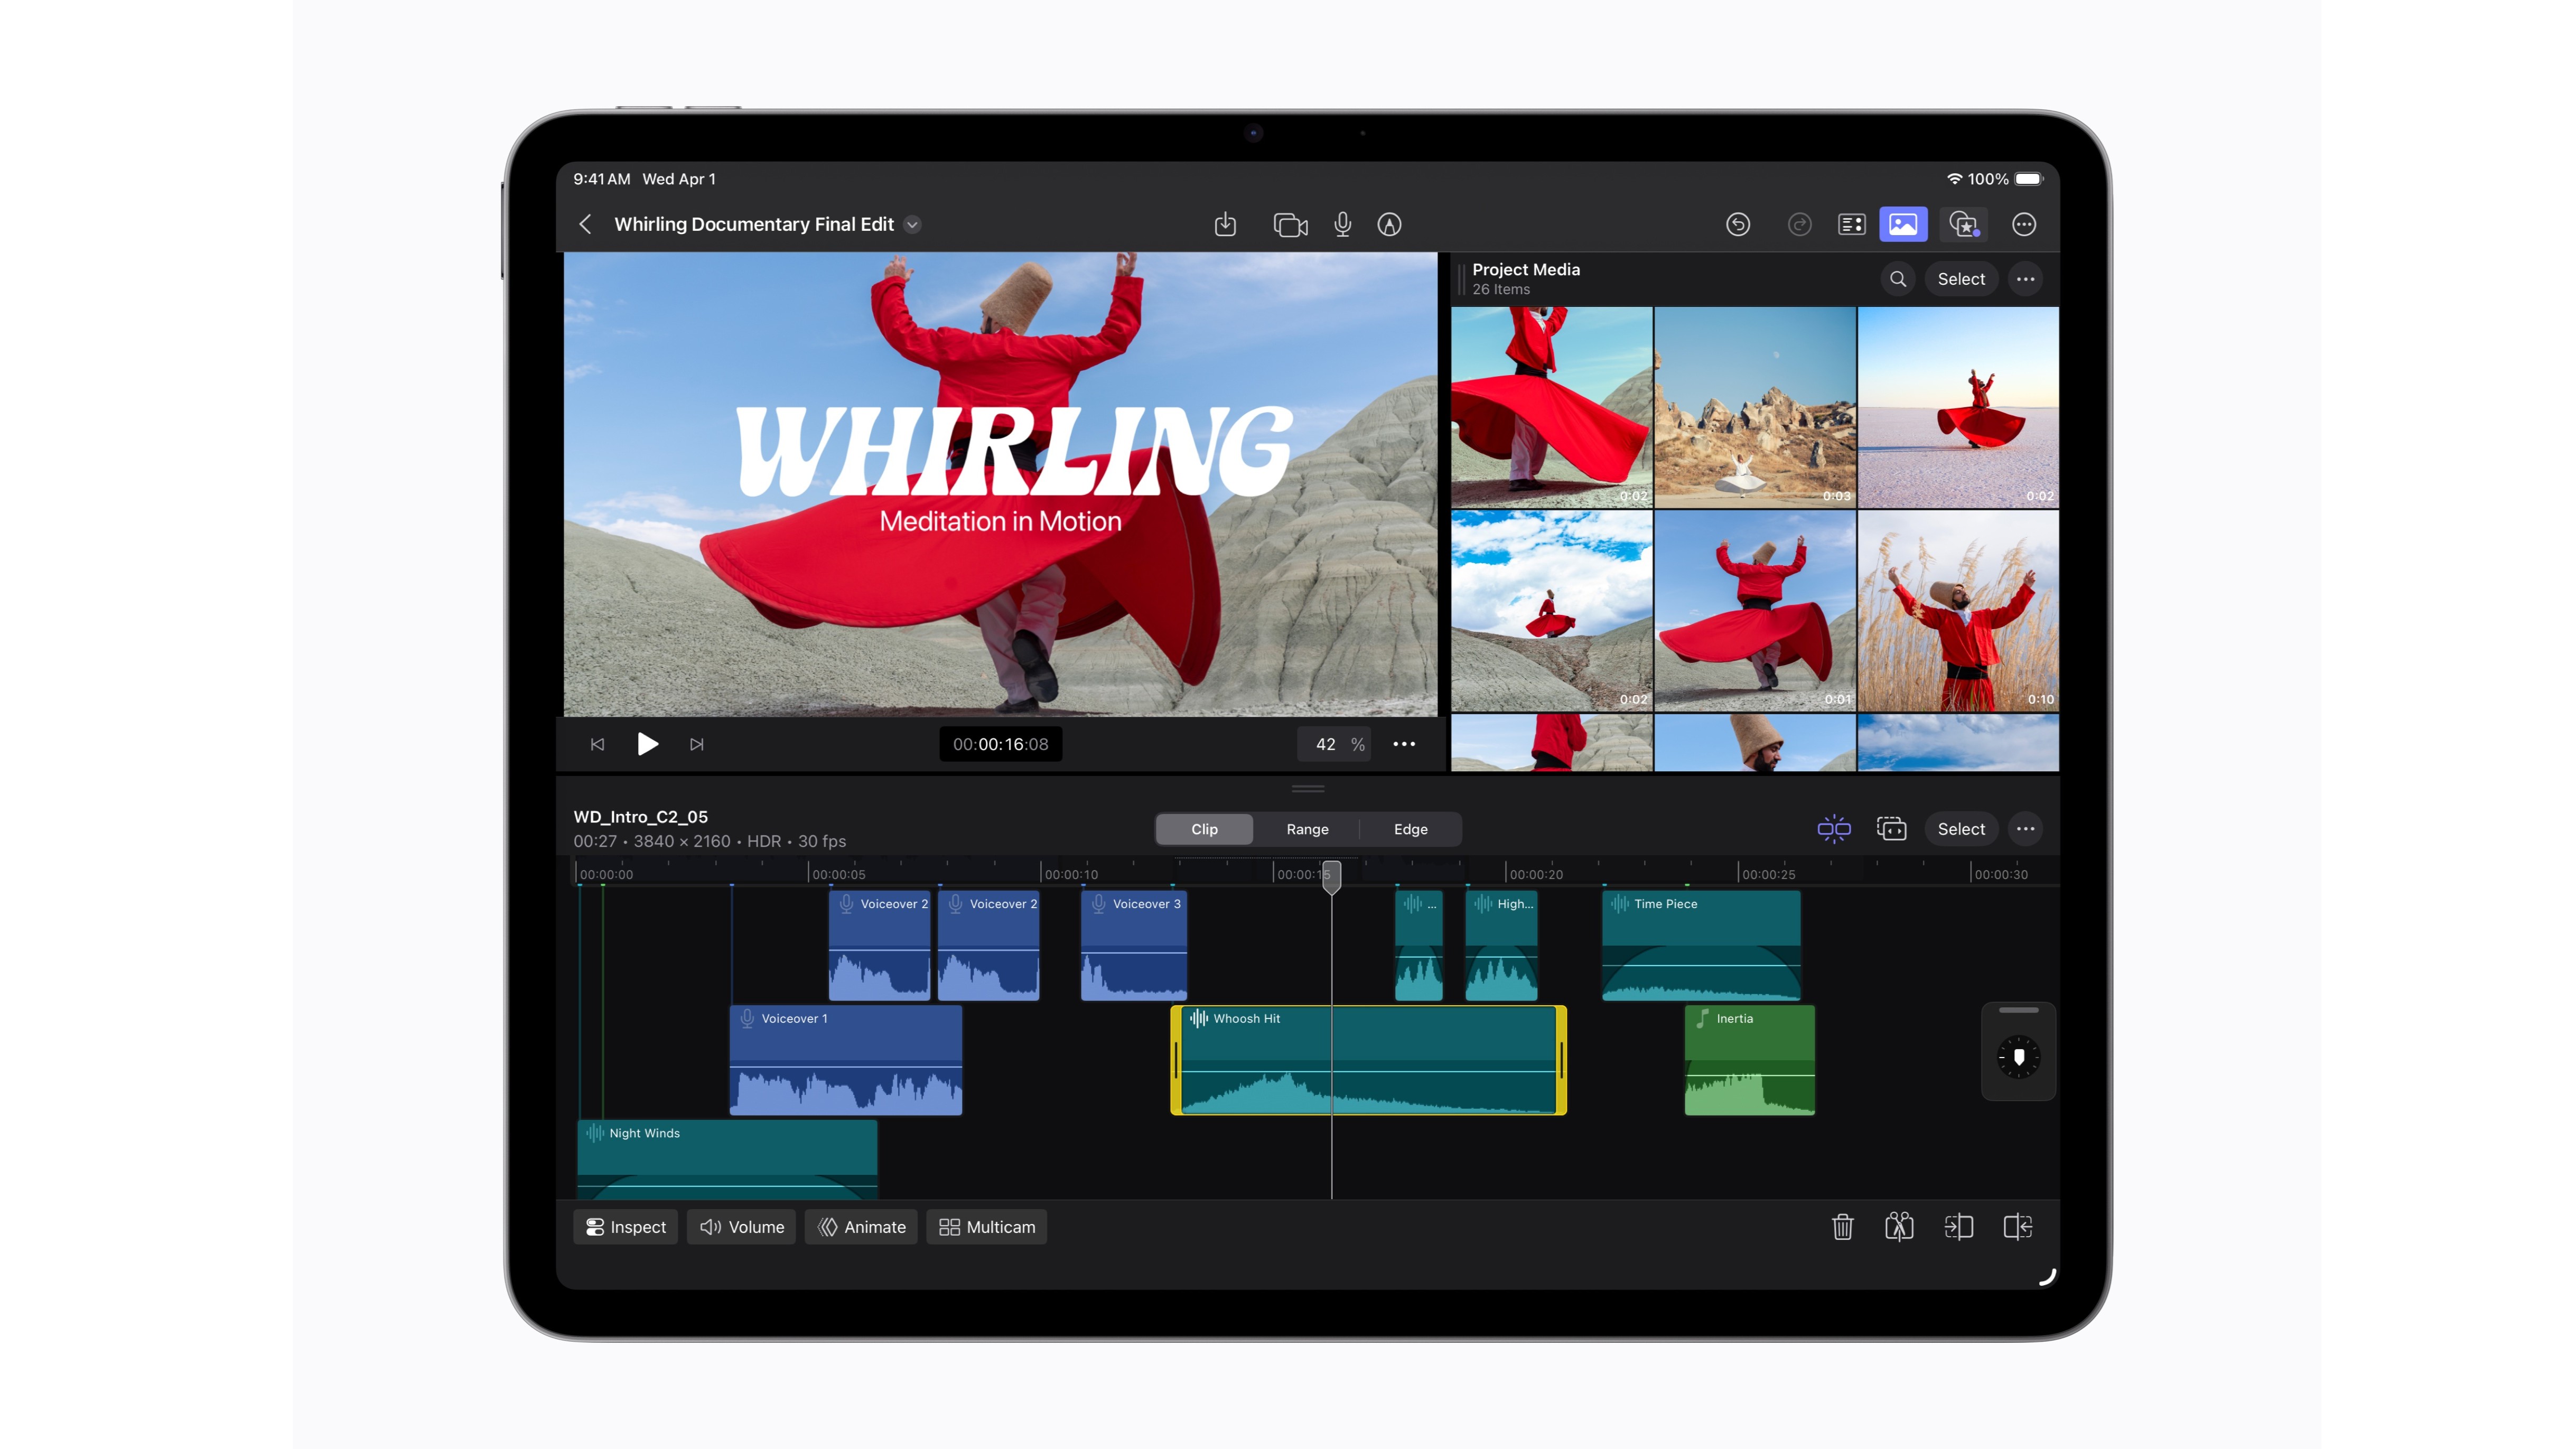Open viewer options ellipsis menu
Screen dimensions: 2576x1449
[x=1404, y=744]
